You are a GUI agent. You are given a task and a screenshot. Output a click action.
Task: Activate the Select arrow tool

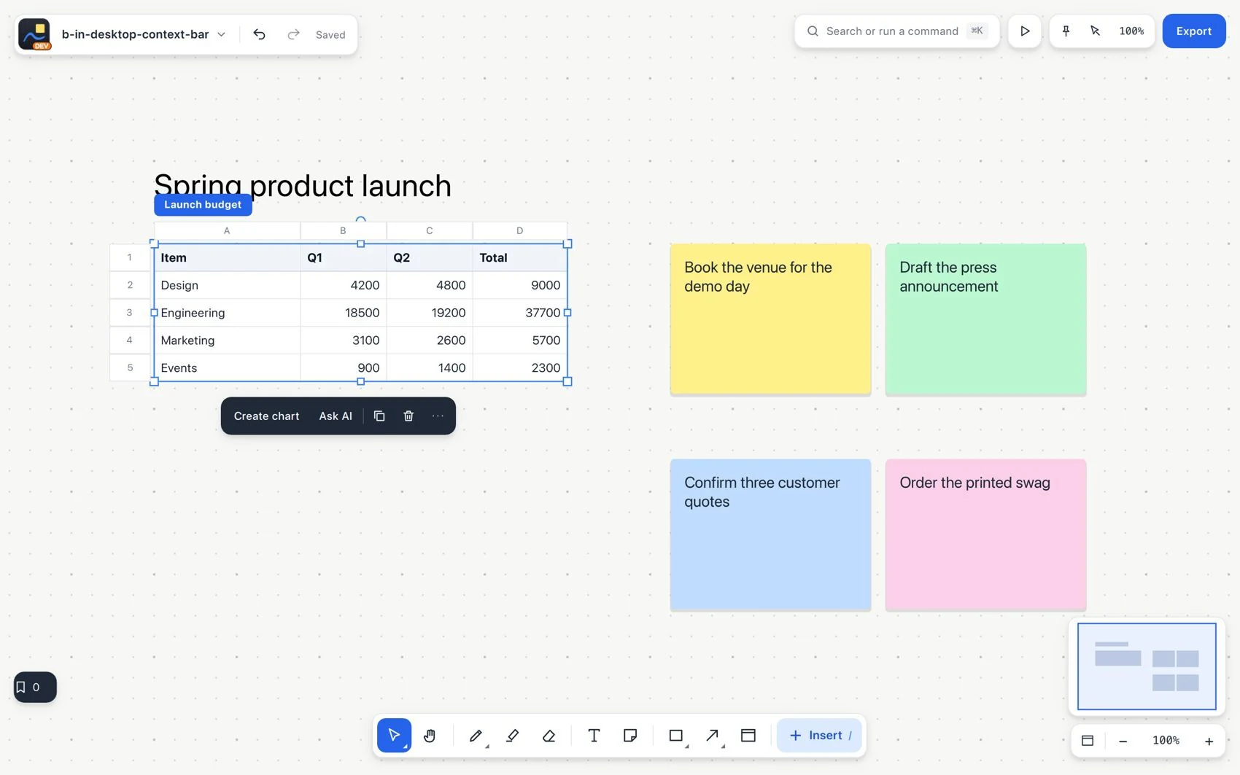(x=394, y=735)
